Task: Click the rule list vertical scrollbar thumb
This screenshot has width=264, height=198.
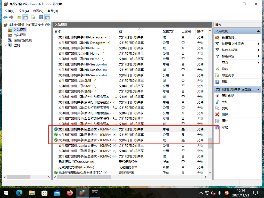Action: click(210, 143)
